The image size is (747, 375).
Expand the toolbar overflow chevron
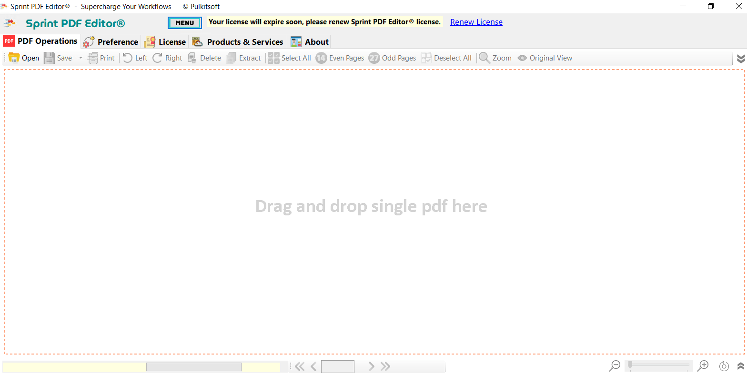(x=741, y=58)
